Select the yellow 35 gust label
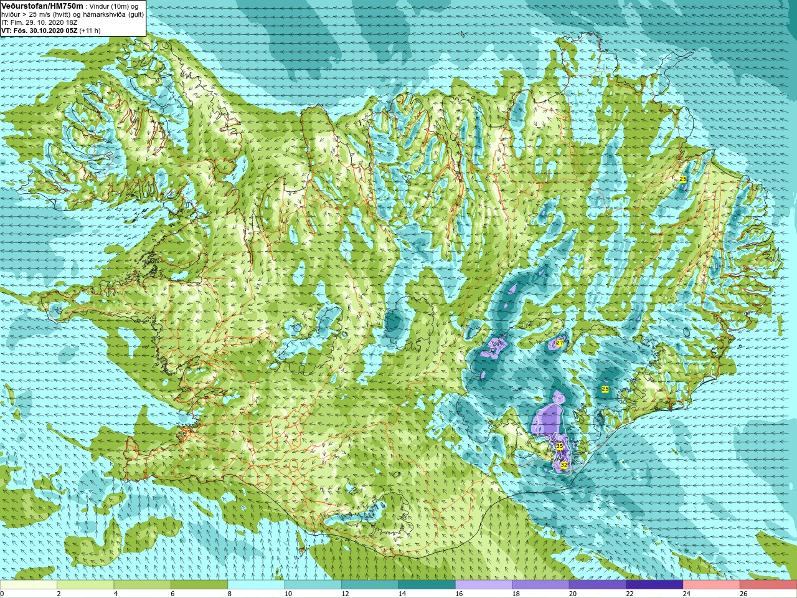 coord(559,447)
